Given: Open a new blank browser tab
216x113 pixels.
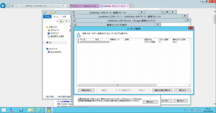Looking at the screenshot, I should click(x=131, y=6).
